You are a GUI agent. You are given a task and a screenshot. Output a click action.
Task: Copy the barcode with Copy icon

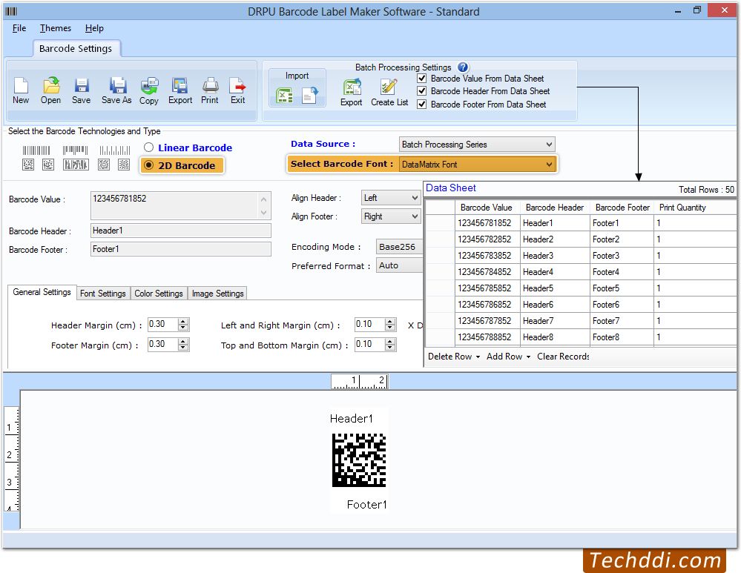click(149, 90)
